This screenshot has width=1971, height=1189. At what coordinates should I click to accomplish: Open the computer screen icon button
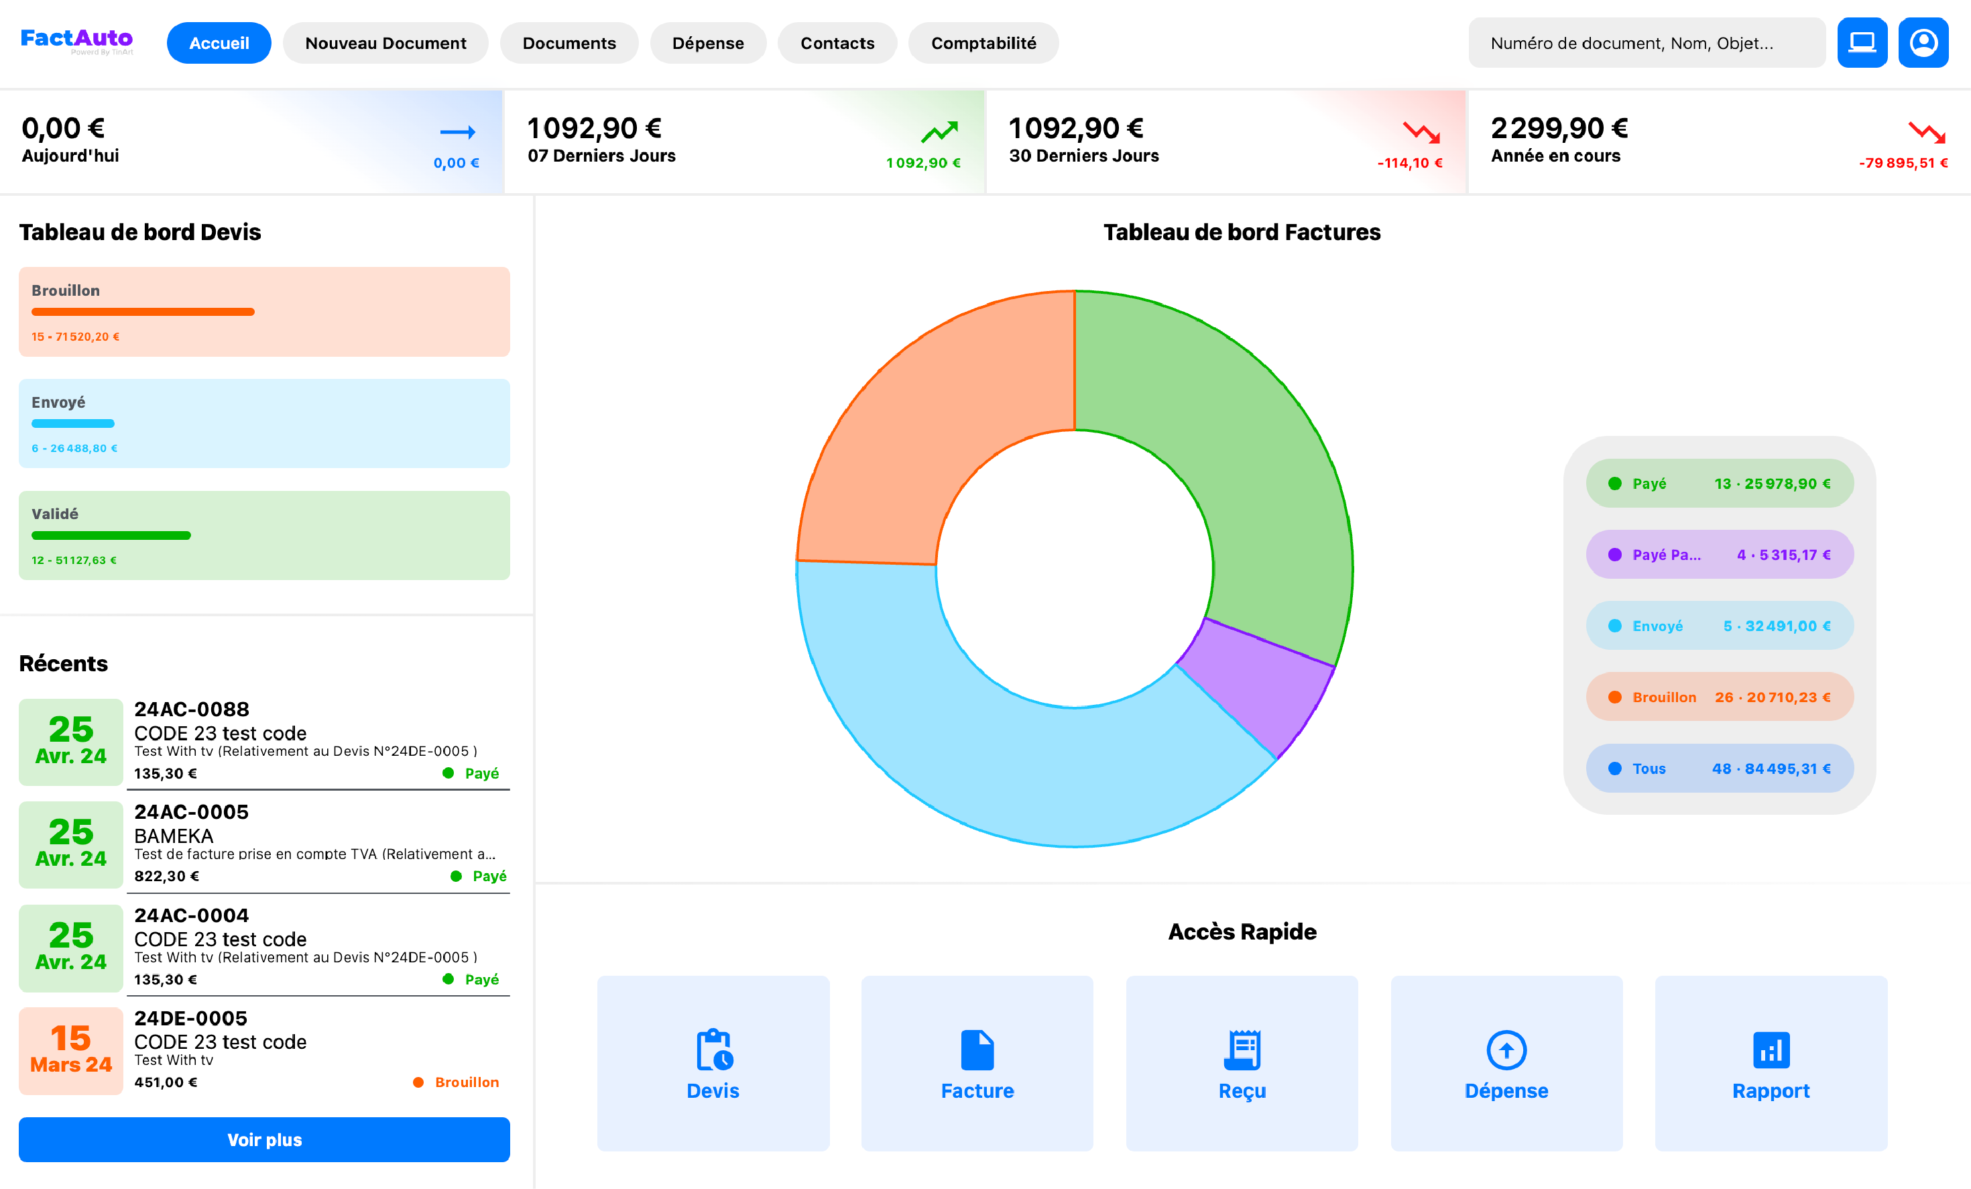1862,42
